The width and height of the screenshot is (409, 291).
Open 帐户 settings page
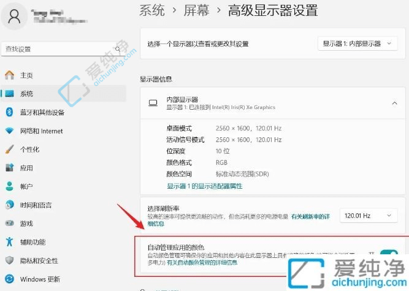pos(26,186)
